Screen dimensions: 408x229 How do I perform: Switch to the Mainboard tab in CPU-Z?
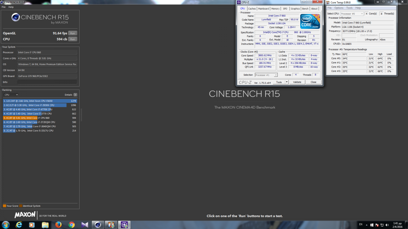tap(263, 9)
